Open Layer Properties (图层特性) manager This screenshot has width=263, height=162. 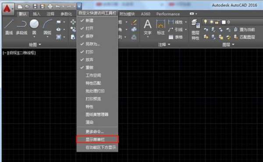[x=195, y=30]
